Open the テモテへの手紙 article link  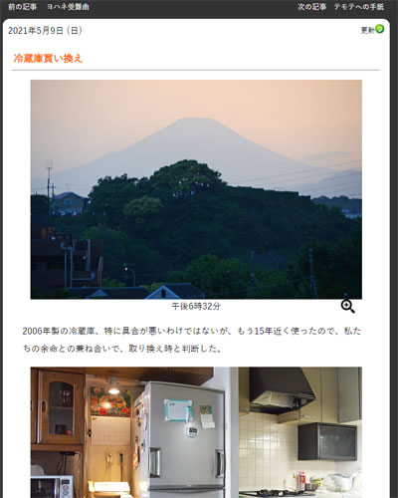click(359, 7)
